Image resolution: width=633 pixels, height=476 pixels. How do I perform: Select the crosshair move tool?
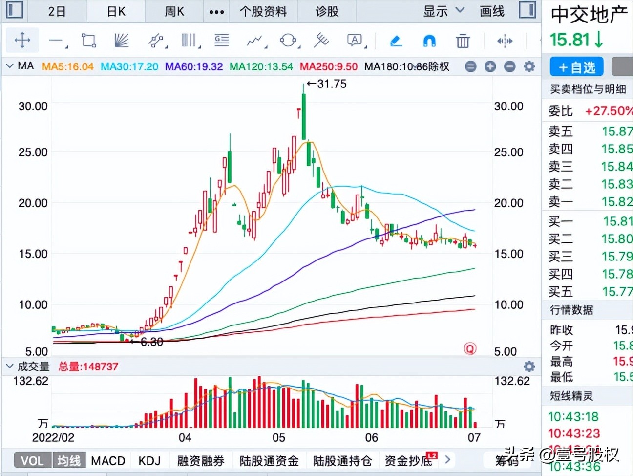click(x=22, y=41)
